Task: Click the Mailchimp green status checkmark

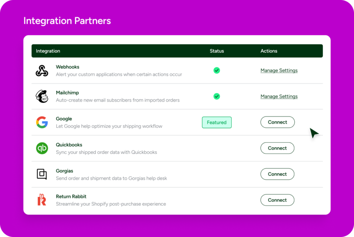Action: pyautogui.click(x=217, y=96)
